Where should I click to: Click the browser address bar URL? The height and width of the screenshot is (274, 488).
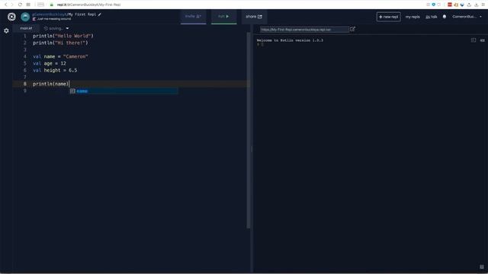pyautogui.click(x=88, y=5)
